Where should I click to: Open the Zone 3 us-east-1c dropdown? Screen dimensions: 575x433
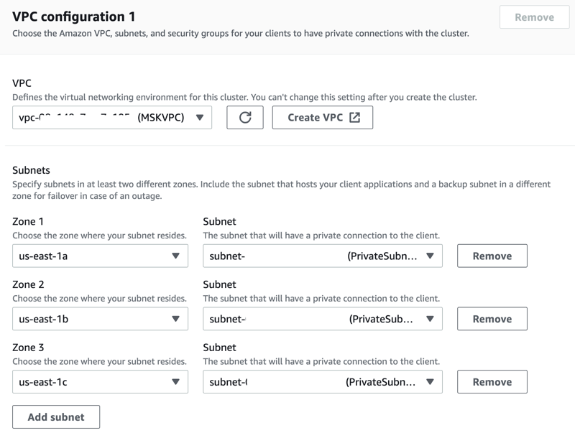click(100, 382)
